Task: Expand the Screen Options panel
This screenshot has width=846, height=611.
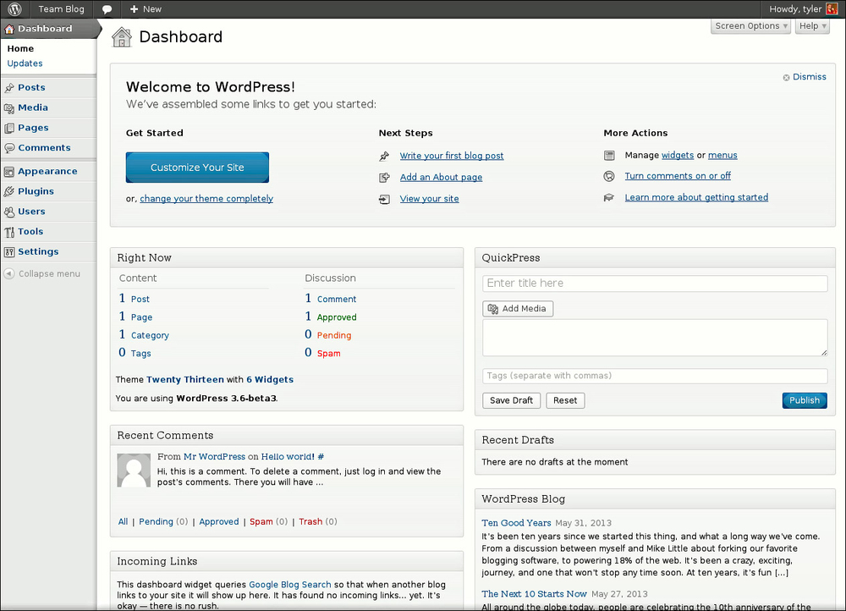Action: tap(751, 26)
